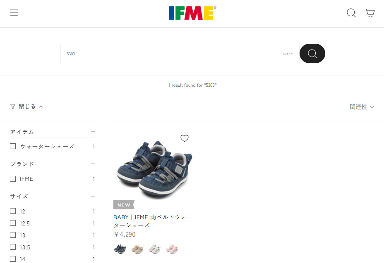Click the IFME logo
Image resolution: width=384 pixels, height=263 pixels.
coord(192,13)
